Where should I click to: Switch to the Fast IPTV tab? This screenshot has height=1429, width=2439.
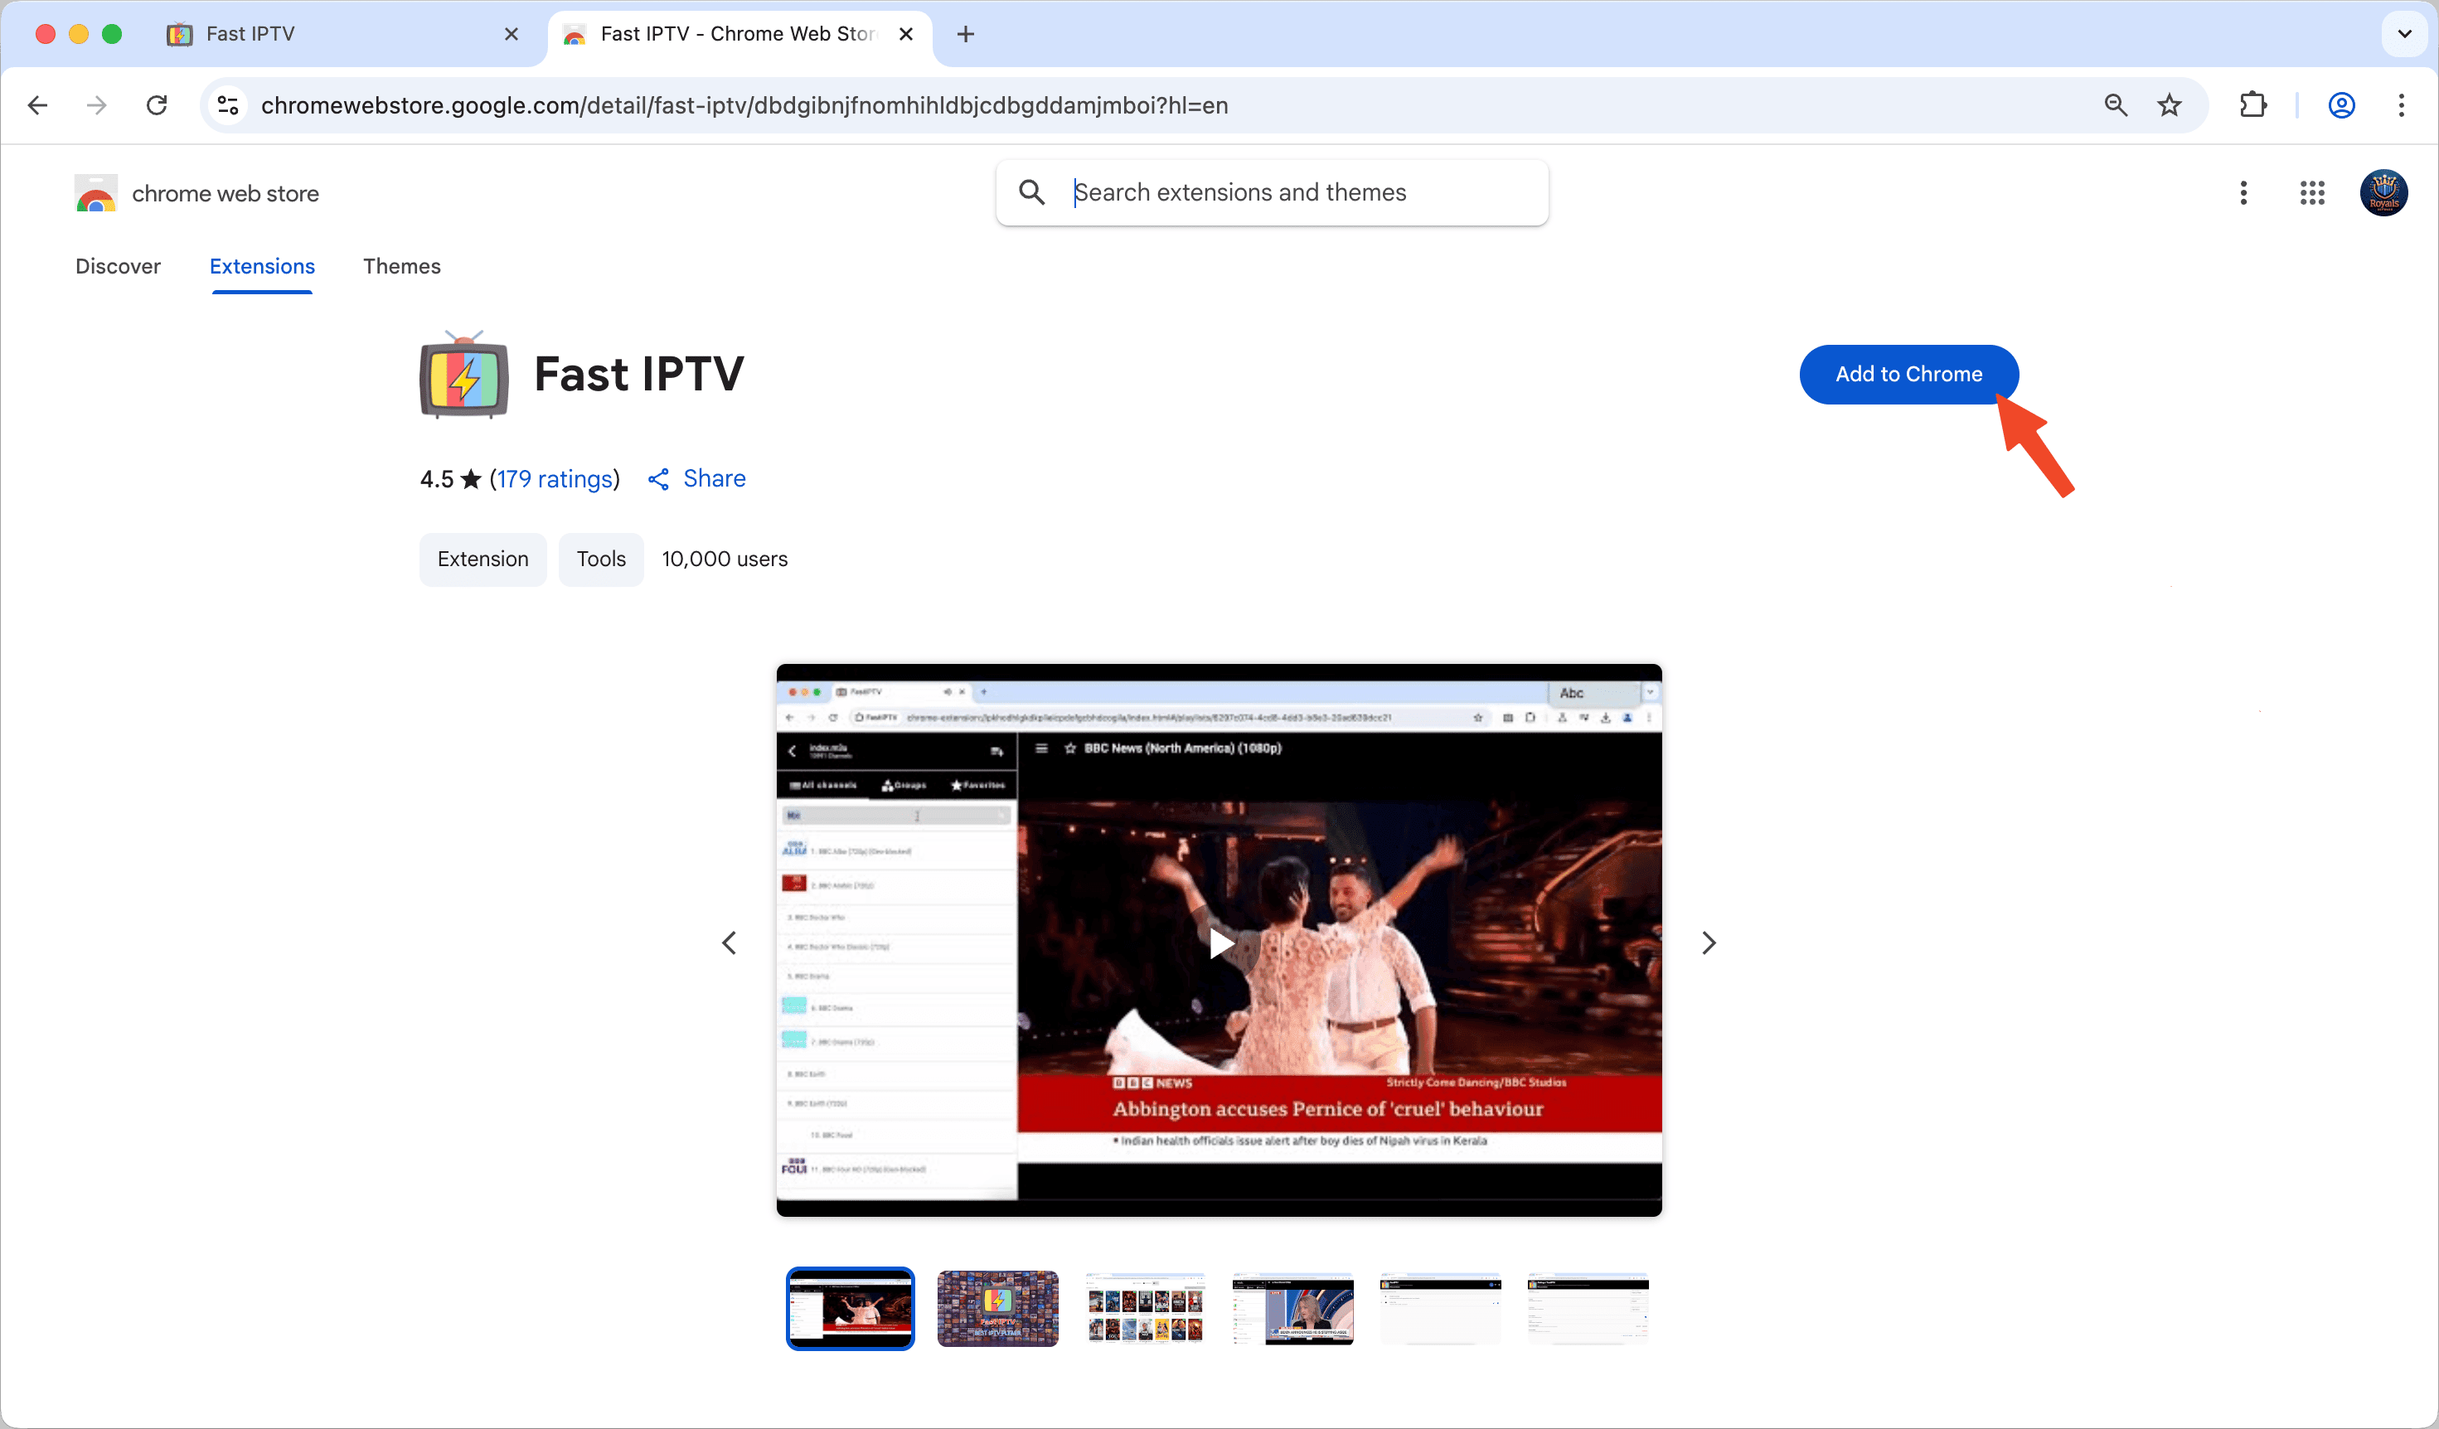point(339,34)
